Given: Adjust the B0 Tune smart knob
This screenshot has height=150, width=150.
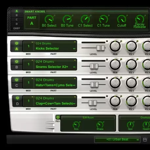Looking at the screenshot, I should (x=67, y=19).
